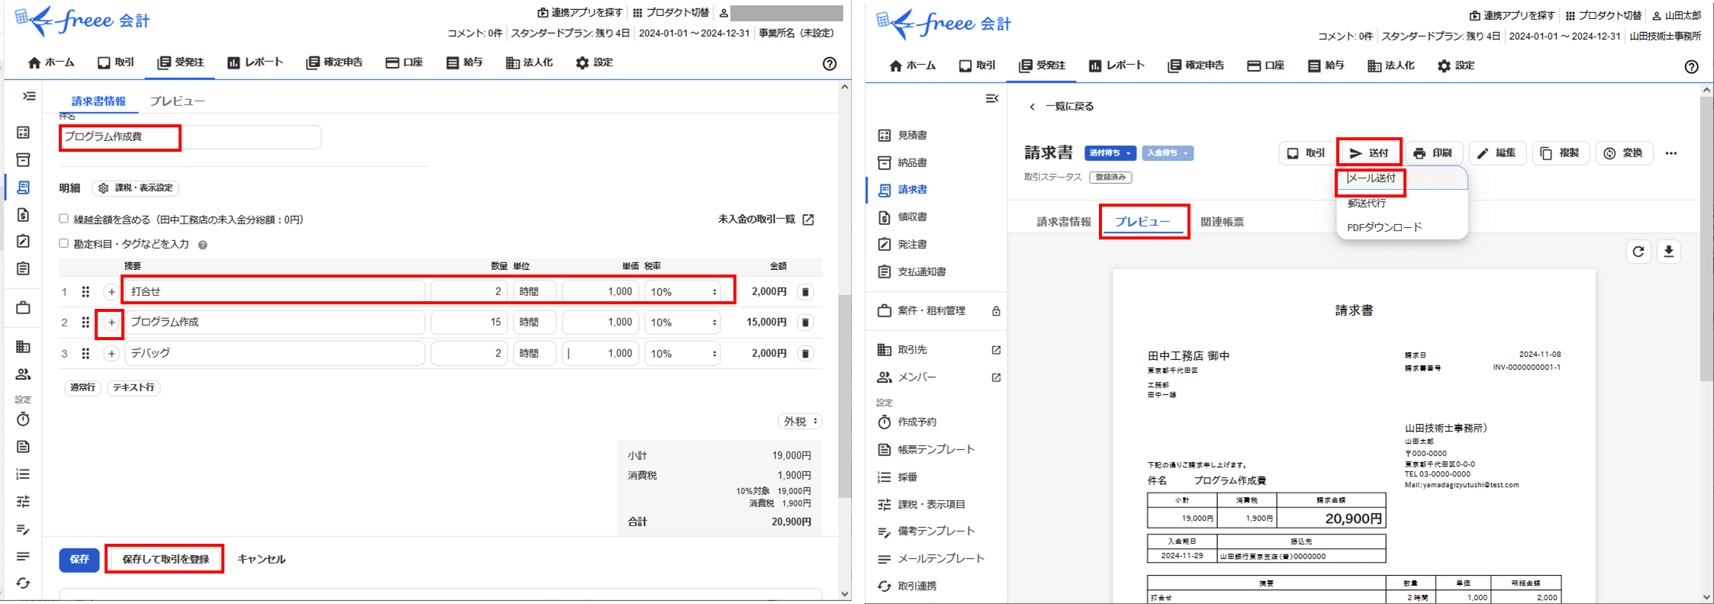This screenshot has height=604, width=1714.
Task: Click the help icon in left window header
Action: [x=830, y=64]
